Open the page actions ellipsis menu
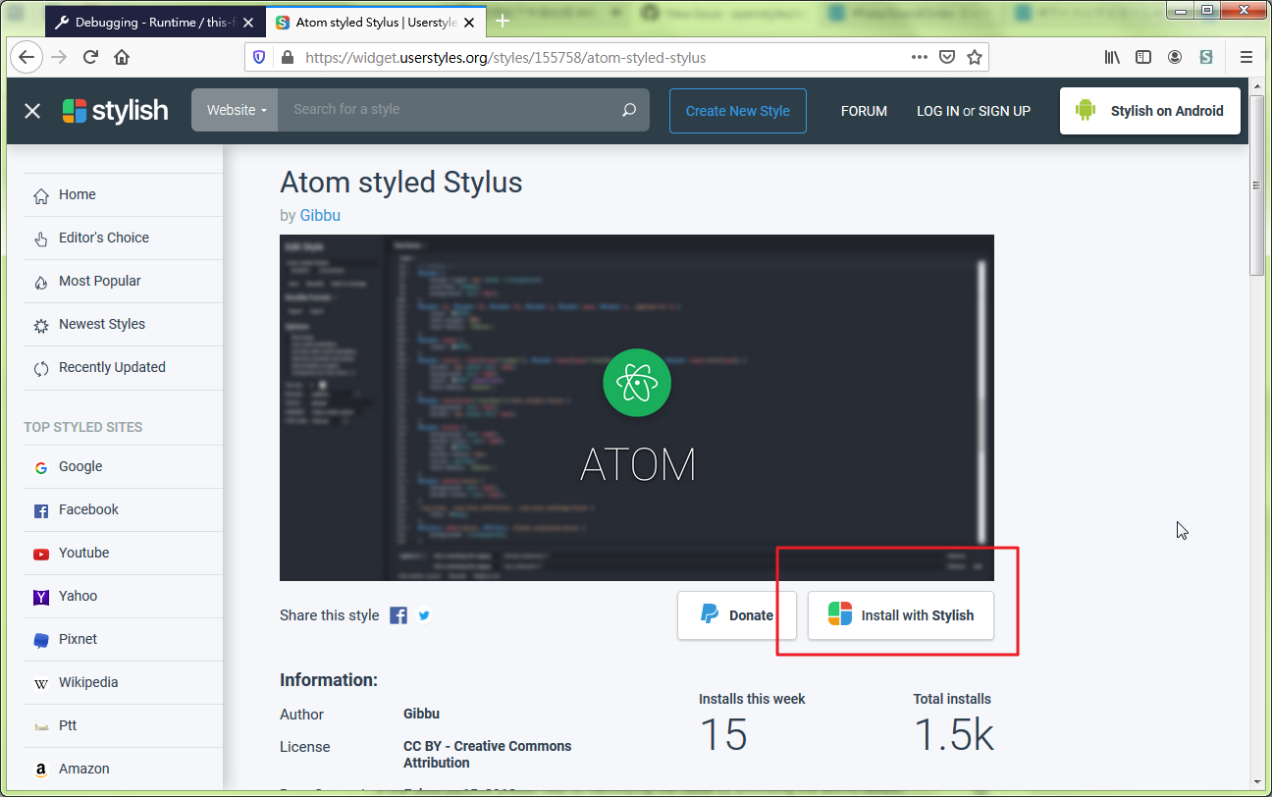Viewport: 1272px width, 797px height. click(x=920, y=57)
